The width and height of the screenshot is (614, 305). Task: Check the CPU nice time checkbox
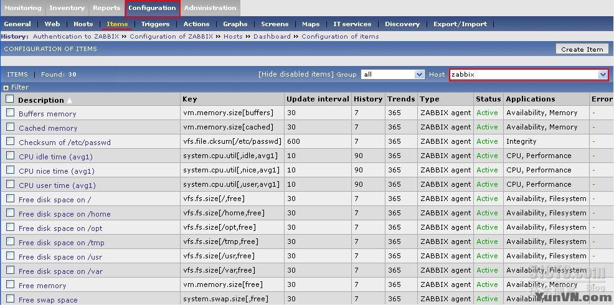pos(10,170)
